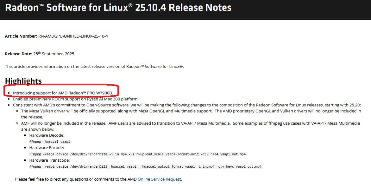Click the date 25th September, 2025

[54, 54]
